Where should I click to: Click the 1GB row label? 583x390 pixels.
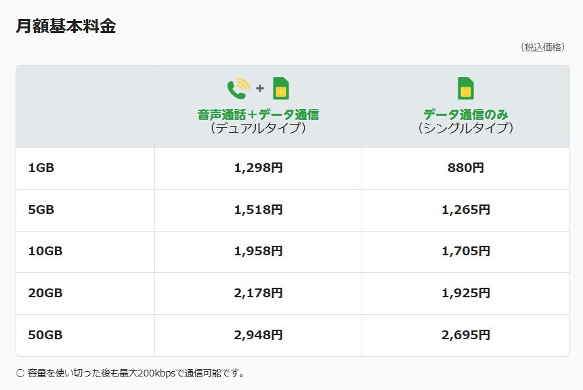coord(41,168)
